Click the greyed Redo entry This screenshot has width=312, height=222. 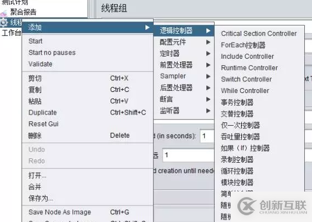click(88, 161)
